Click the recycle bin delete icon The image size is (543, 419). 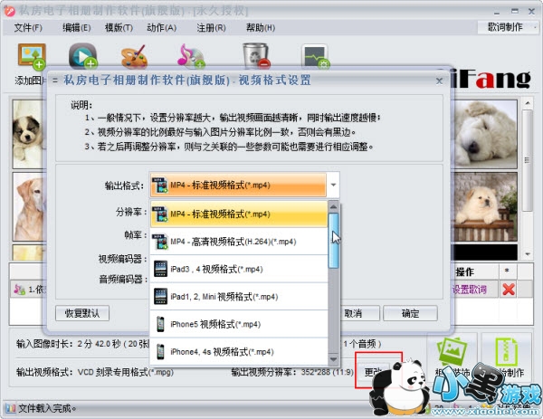[x=256, y=56]
